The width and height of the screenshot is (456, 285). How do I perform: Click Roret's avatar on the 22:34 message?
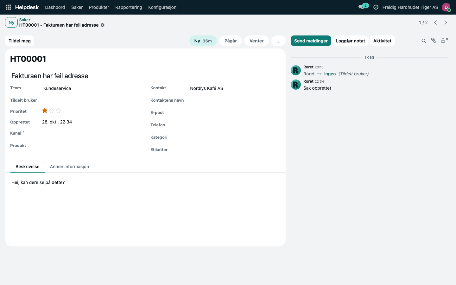pyautogui.click(x=296, y=85)
